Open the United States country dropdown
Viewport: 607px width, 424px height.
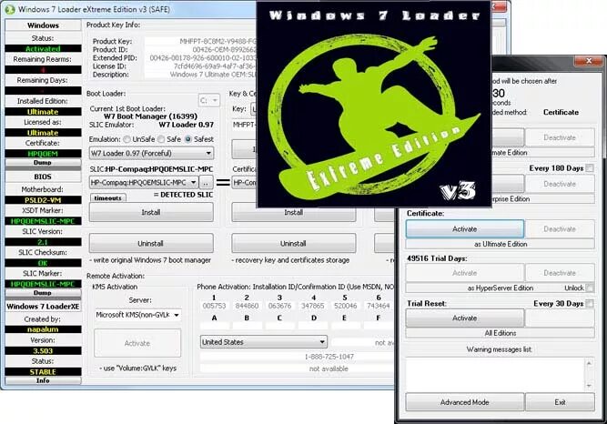[263, 342]
